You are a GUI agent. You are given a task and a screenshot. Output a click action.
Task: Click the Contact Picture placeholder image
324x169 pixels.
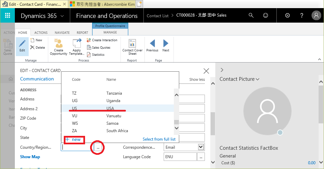267,111
